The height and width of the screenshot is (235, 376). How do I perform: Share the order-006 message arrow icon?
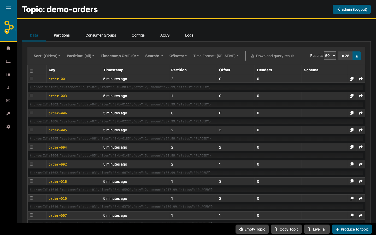point(361,113)
